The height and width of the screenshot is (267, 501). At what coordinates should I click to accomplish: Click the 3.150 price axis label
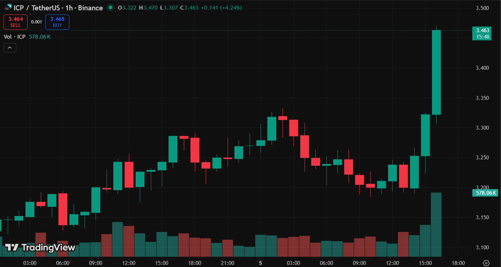483,218
